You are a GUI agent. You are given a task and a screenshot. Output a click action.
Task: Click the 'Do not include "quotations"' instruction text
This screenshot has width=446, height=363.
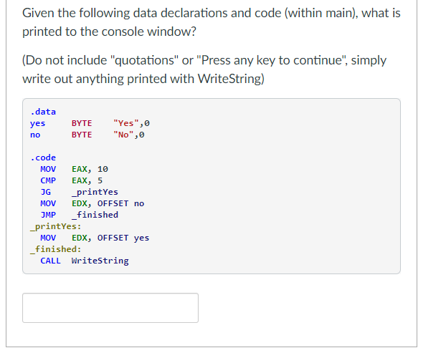tap(100, 60)
